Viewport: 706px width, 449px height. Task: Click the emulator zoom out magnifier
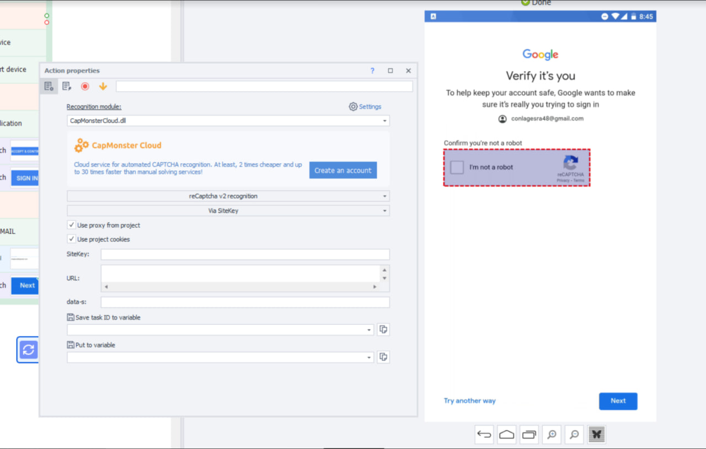(x=574, y=435)
